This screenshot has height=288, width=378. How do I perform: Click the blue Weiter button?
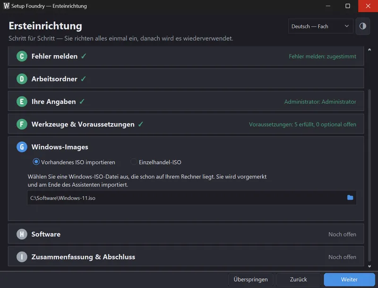click(349, 279)
